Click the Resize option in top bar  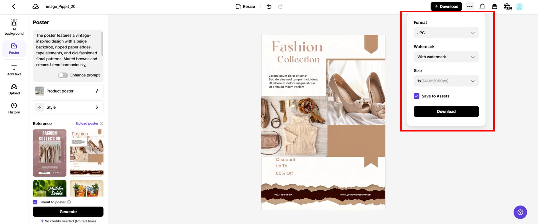(245, 6)
